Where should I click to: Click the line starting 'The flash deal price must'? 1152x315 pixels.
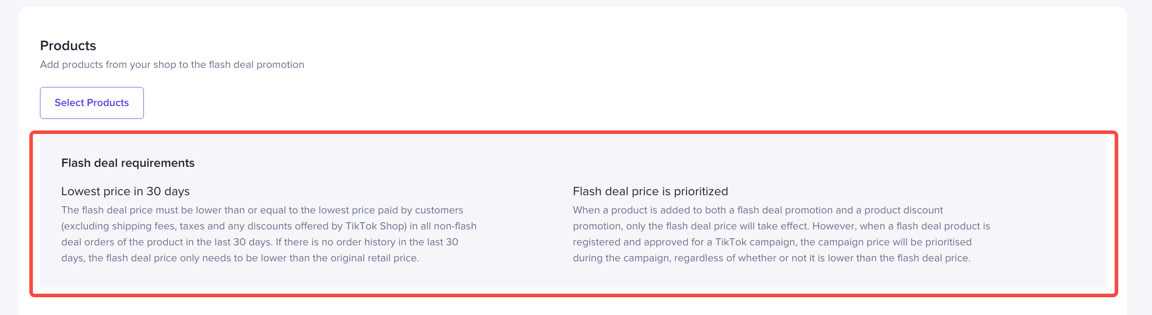click(x=262, y=210)
